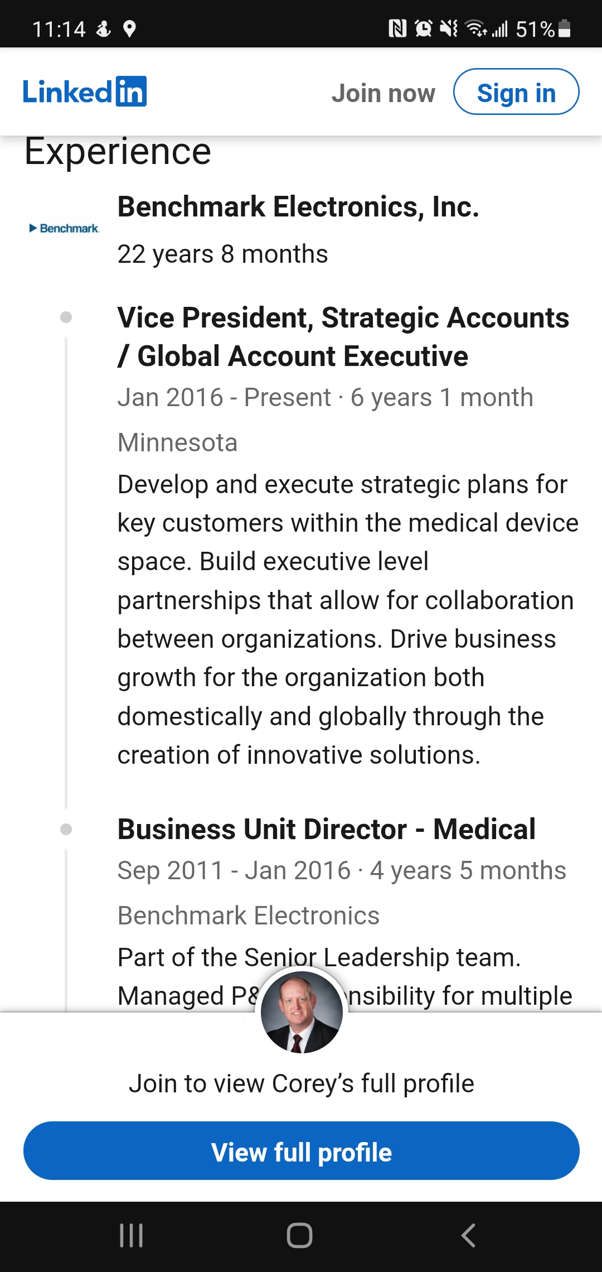The width and height of the screenshot is (602, 1272).
Task: Tap the NFC status bar icon
Action: click(x=397, y=28)
